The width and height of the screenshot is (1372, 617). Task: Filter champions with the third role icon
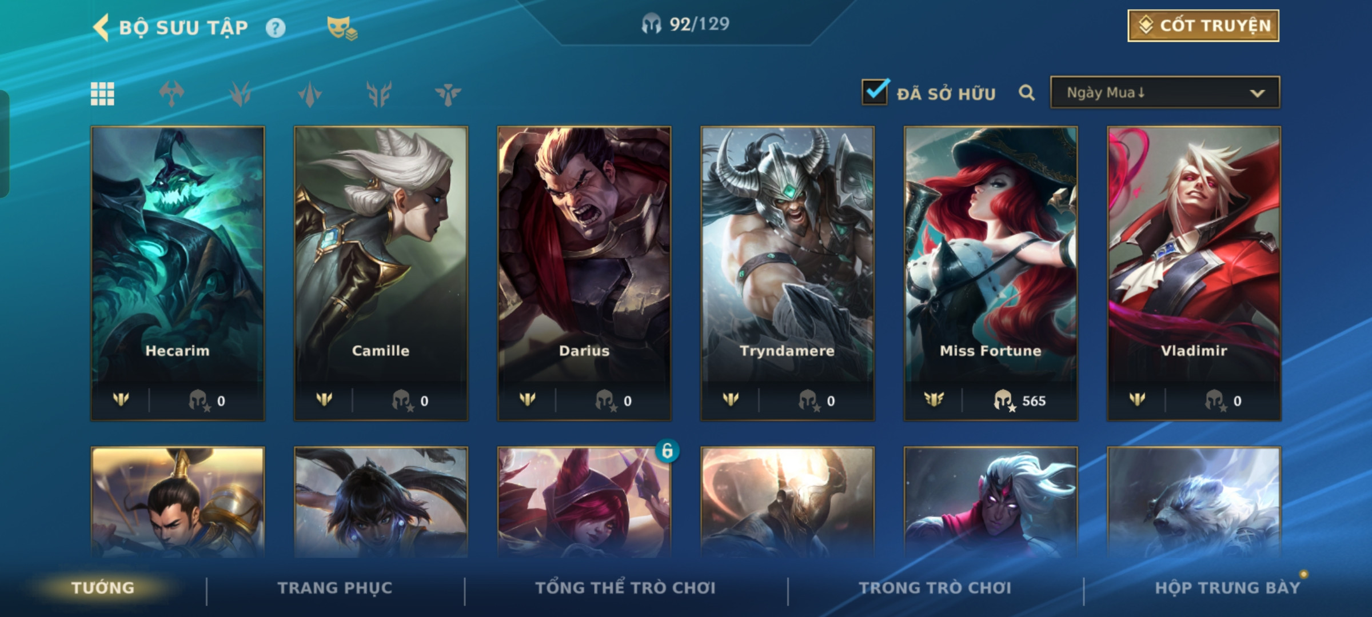tap(310, 94)
